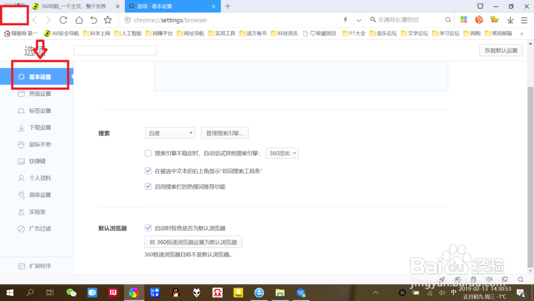
Task: Click the browser status bar zoom magnifier
Action: [521, 280]
